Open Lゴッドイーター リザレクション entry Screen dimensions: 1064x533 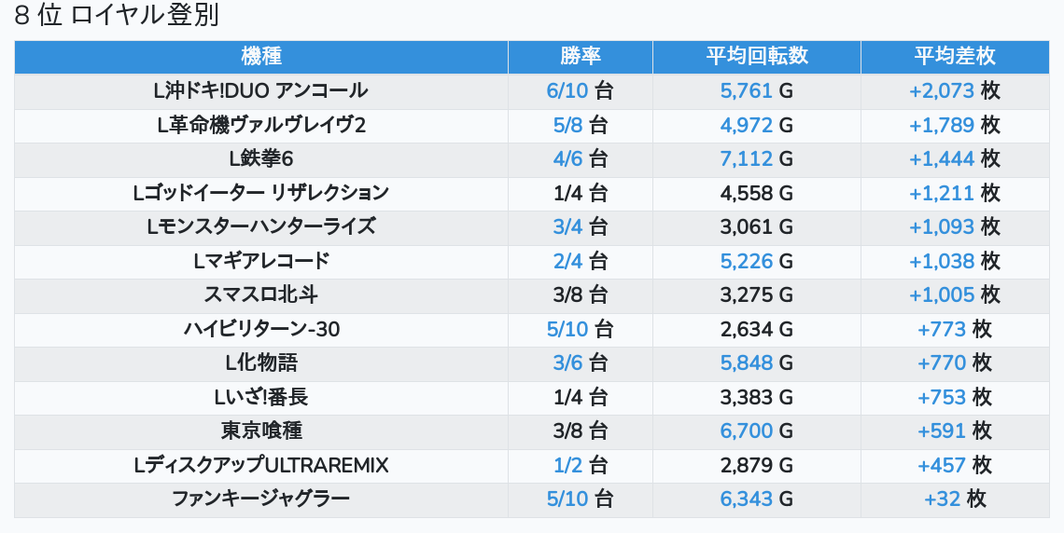pyautogui.click(x=260, y=193)
